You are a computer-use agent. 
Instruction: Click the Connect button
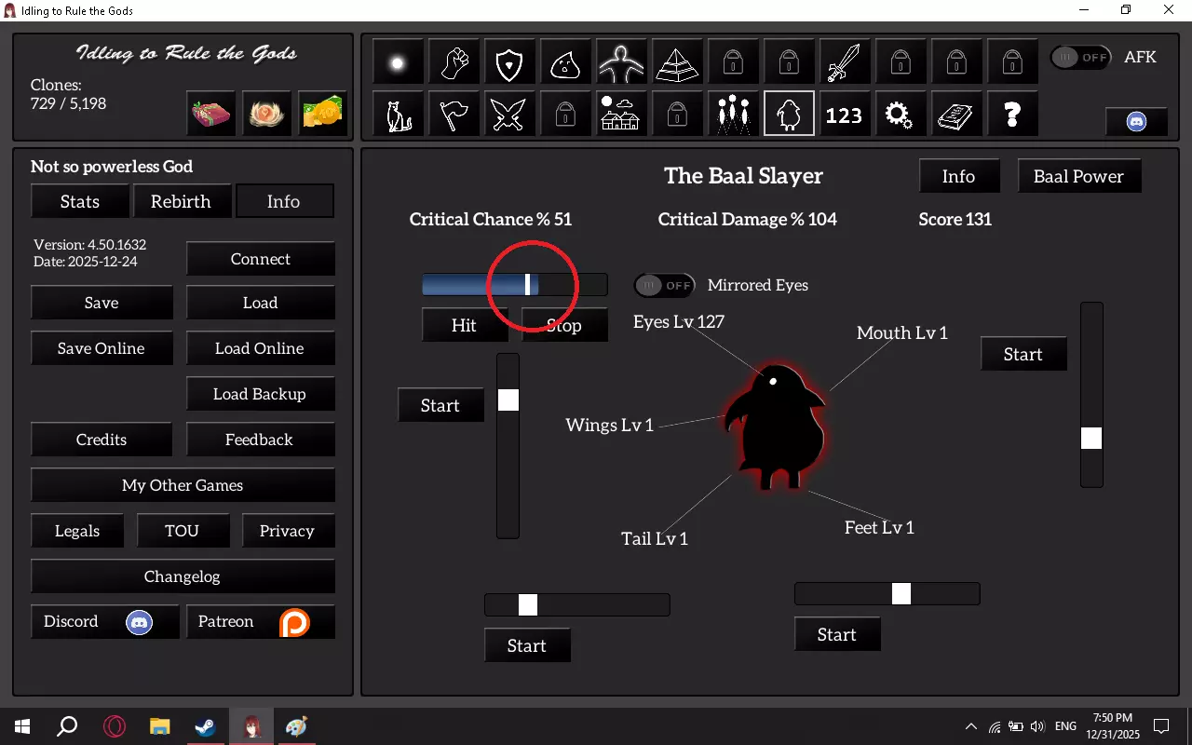click(x=261, y=259)
